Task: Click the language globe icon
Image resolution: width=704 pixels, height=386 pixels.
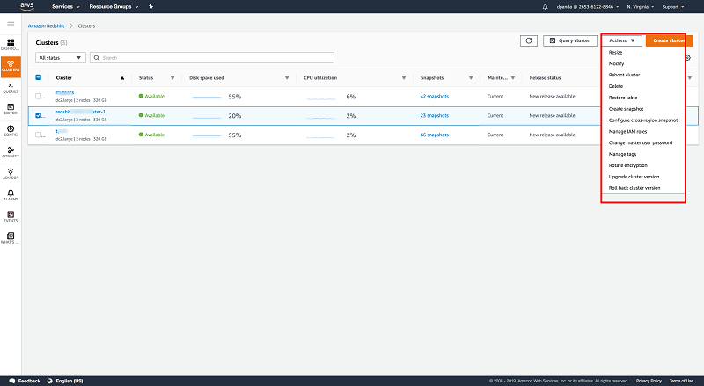Action: tap(50, 381)
